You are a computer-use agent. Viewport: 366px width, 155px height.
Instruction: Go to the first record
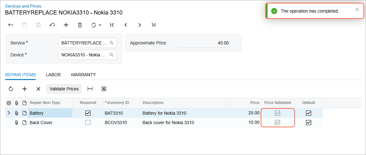[x=112, y=25]
